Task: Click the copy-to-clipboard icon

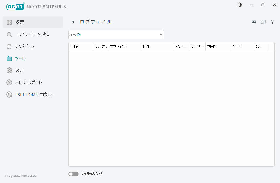Action: click(263, 22)
